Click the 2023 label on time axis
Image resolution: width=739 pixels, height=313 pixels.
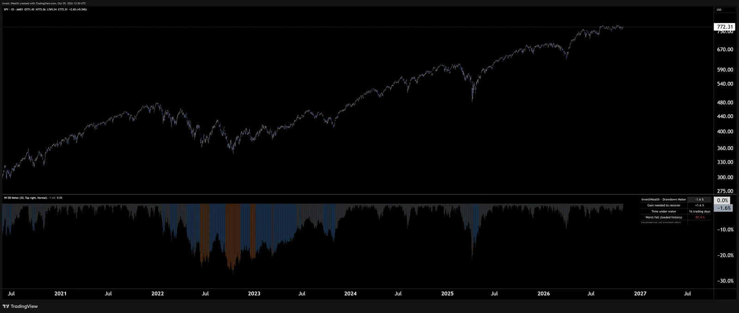254,294
